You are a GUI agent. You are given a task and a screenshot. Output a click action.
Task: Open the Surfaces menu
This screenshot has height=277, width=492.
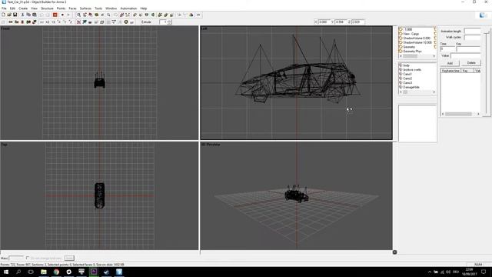click(x=85, y=8)
